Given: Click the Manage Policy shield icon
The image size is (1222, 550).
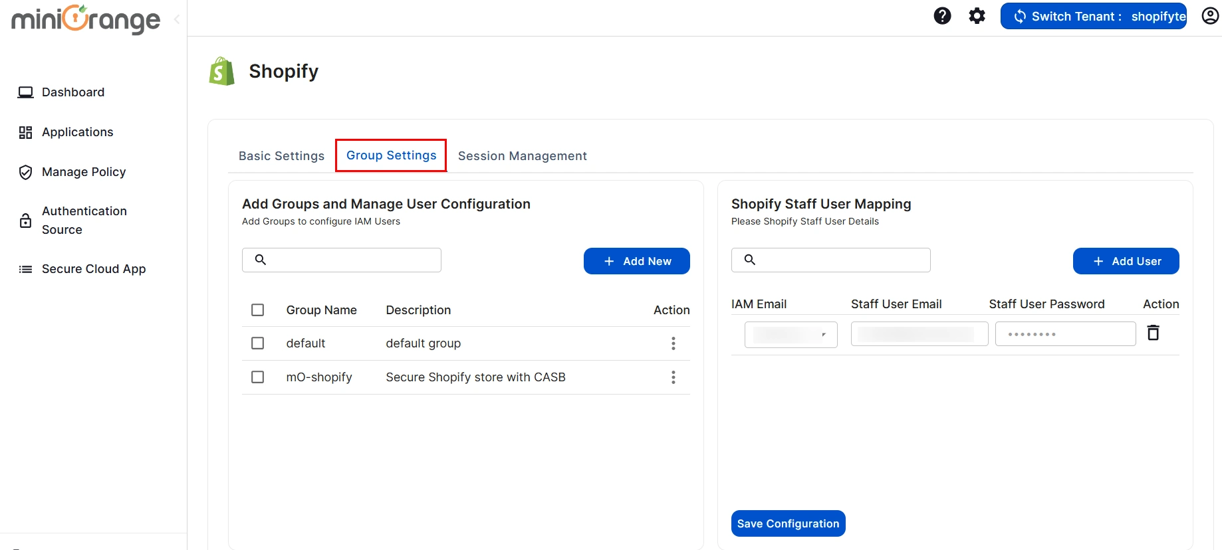Looking at the screenshot, I should tap(25, 172).
